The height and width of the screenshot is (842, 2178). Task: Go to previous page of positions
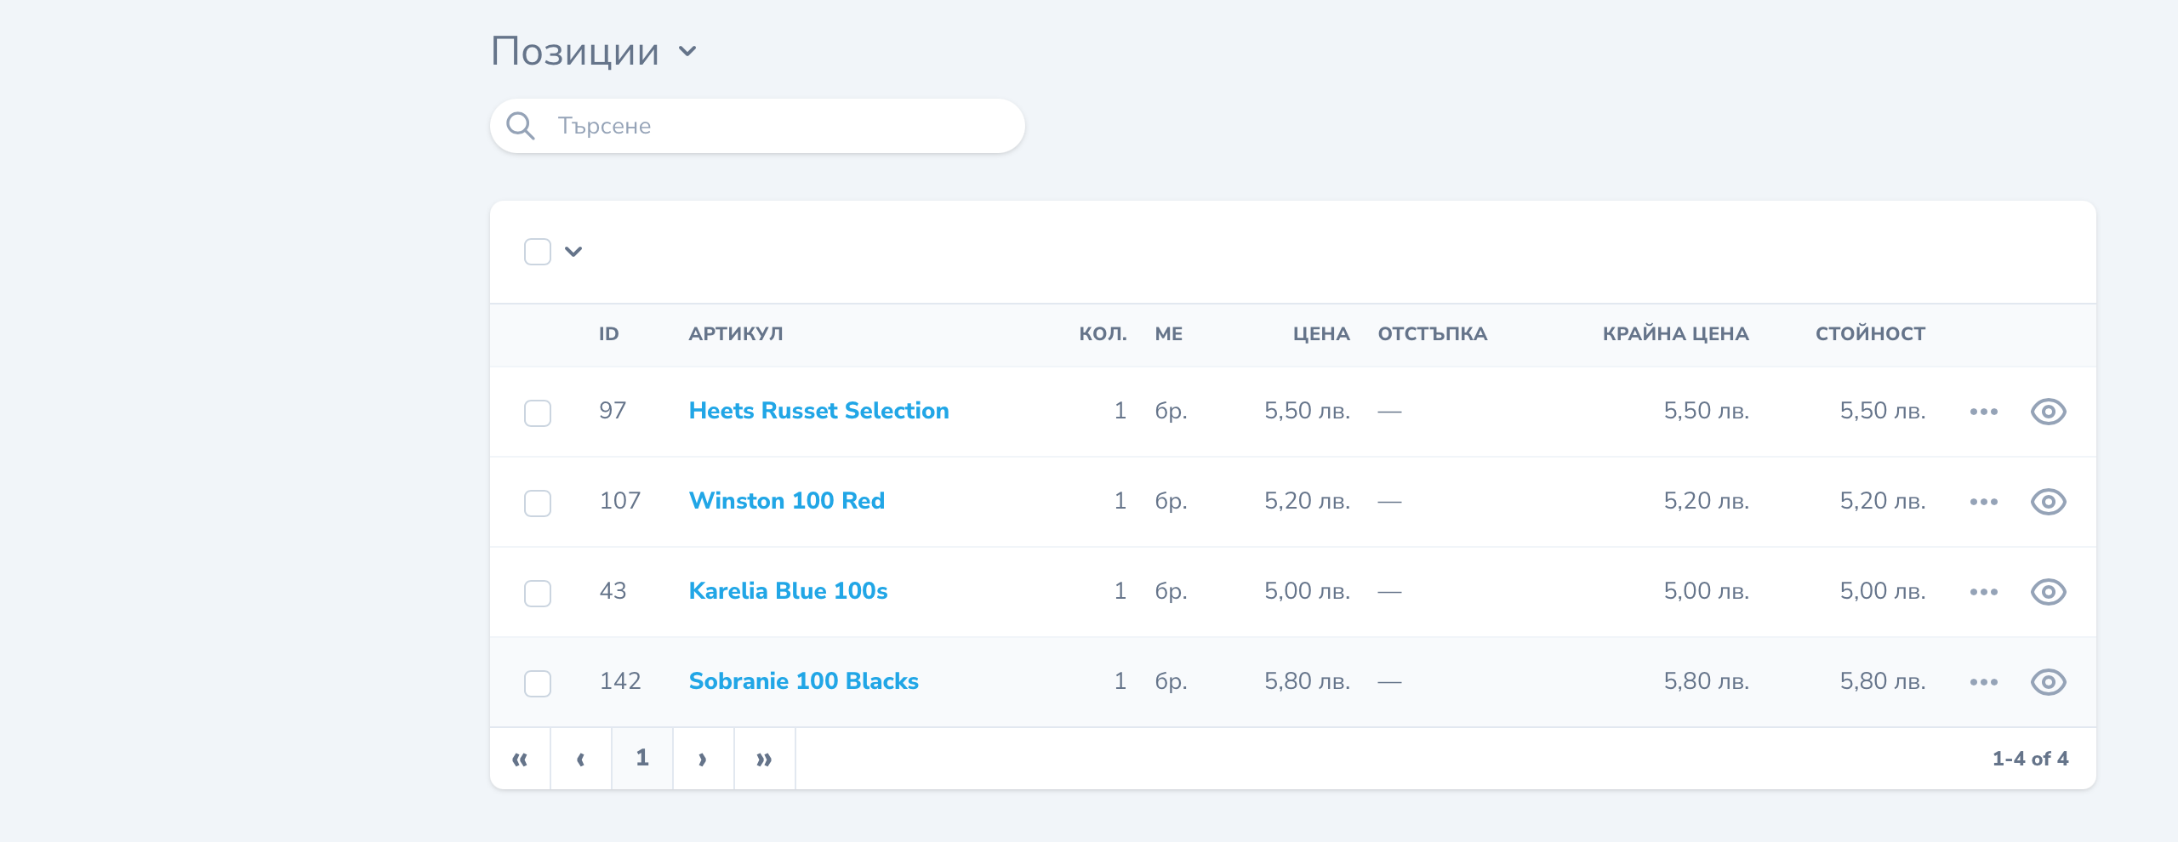pos(581,759)
